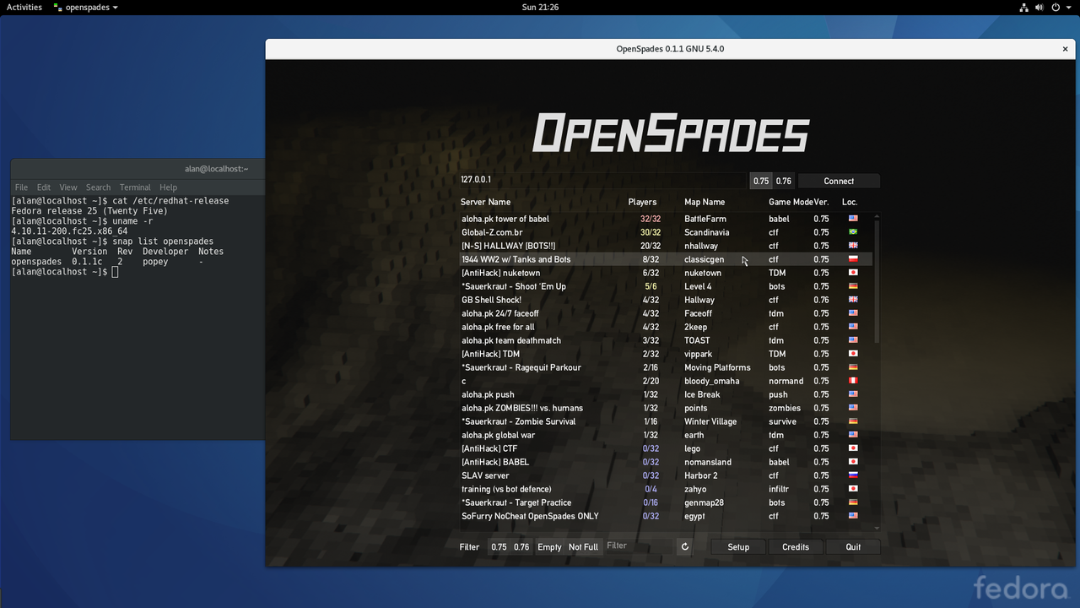Open Activities overview
The image size is (1080, 608).
tap(24, 7)
